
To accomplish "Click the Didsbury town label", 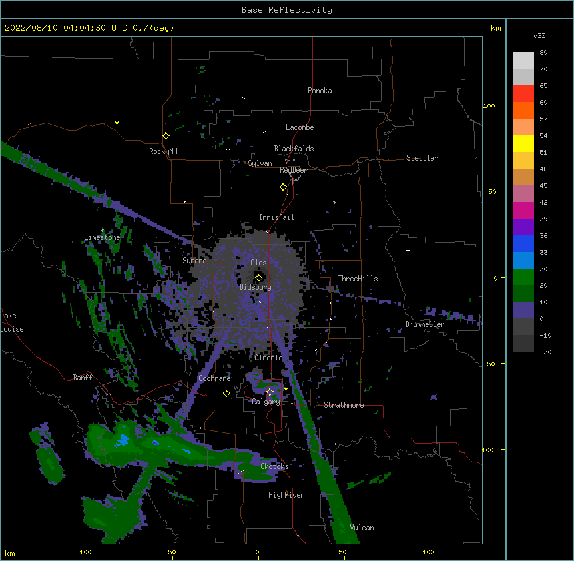I will tap(256, 287).
